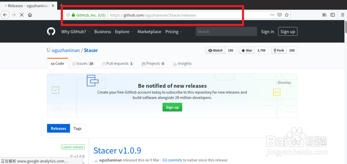Expand the Pricing dropdown menu
The height and width of the screenshot is (164, 347).
[x=174, y=32]
